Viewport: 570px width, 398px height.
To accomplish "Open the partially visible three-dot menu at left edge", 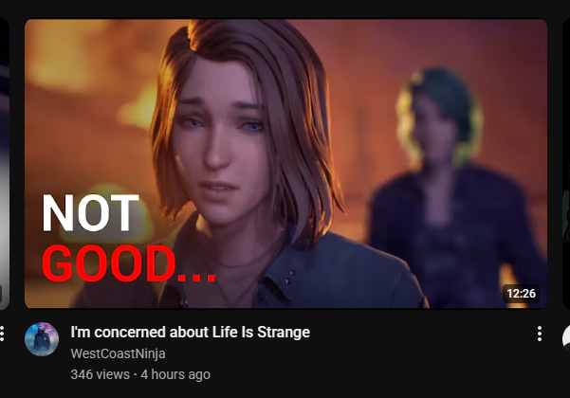I will click(x=2, y=334).
